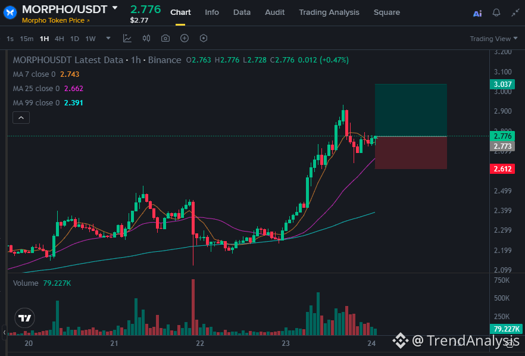Open the AI assistant icon
Image resolution: width=525 pixels, height=356 pixels.
[477, 14]
